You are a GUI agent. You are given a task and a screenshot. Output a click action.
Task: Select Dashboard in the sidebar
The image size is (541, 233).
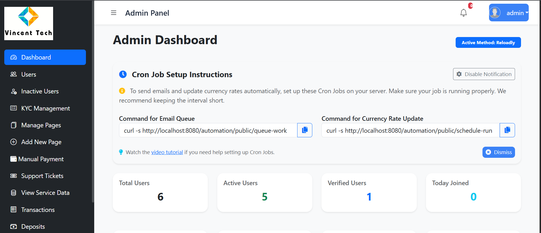coord(45,57)
